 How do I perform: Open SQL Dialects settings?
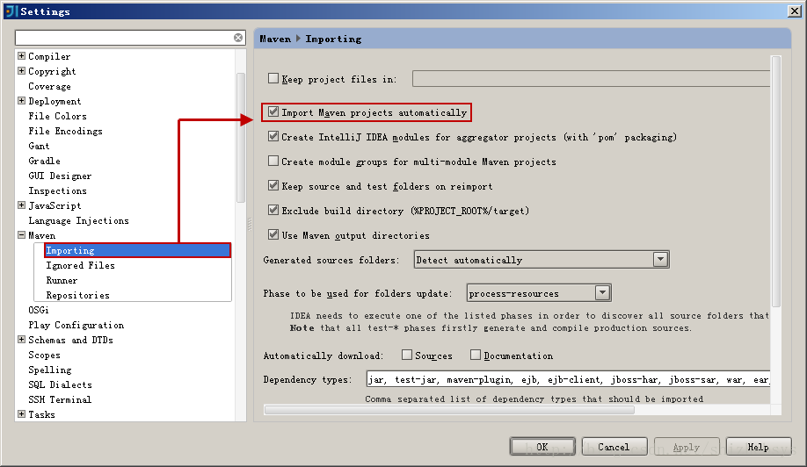[x=60, y=384]
